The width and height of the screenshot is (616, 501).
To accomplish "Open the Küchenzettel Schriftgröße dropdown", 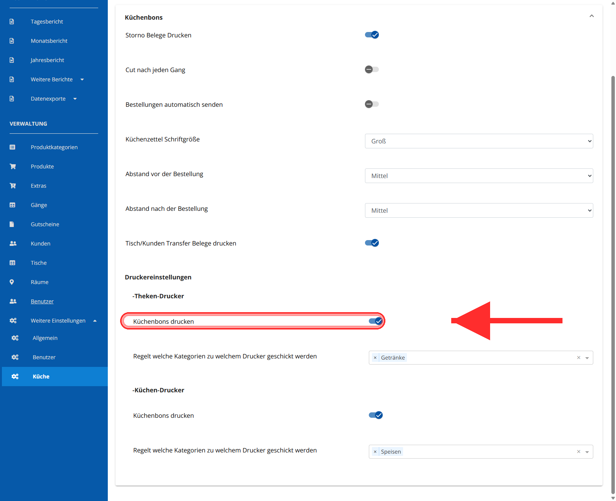I will point(479,141).
